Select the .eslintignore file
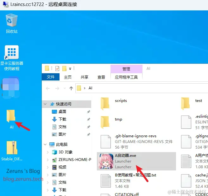The image size is (208, 196). pyautogui.click(x=194, y=122)
